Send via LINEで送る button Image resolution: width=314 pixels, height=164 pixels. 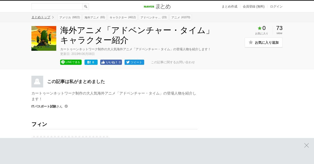pos(71,62)
